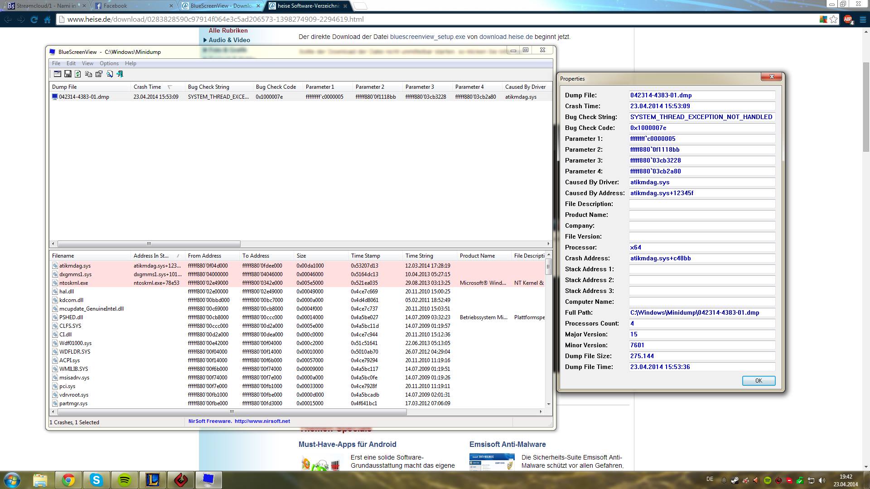Click the Find magnifier toolbar icon
The image size is (870, 489).
110,74
